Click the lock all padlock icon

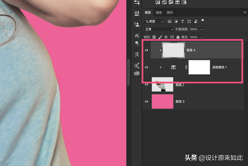point(178,37)
